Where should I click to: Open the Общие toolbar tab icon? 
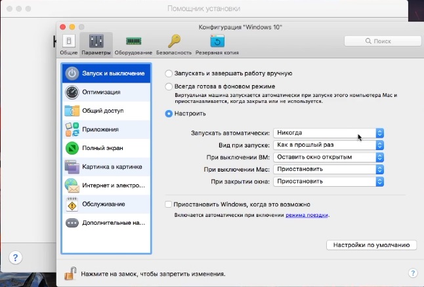click(x=69, y=41)
